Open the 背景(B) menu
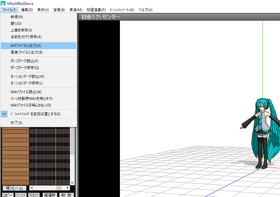 point(59,10)
